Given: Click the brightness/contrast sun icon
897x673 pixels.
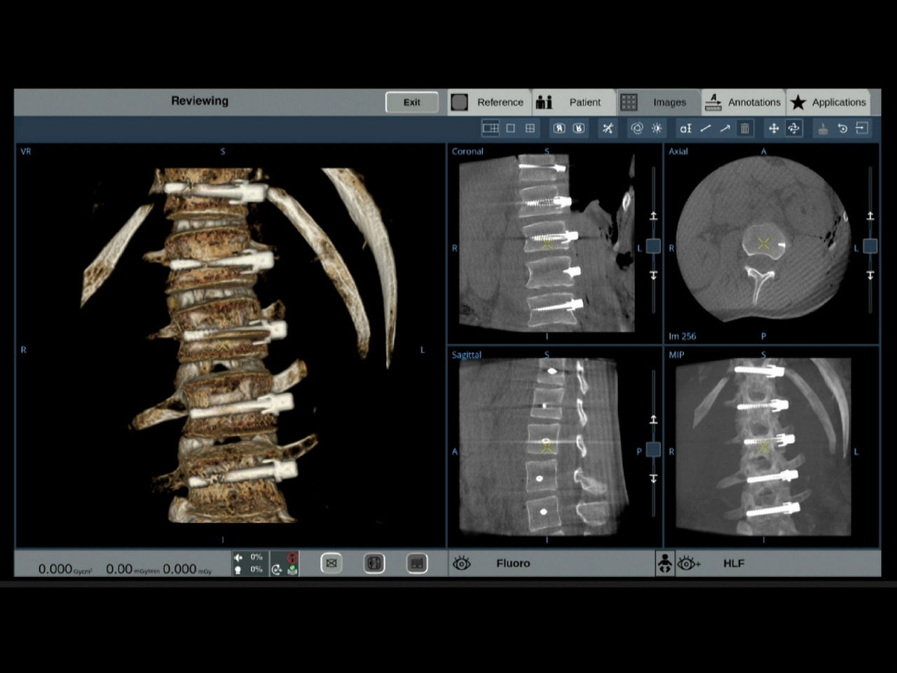Looking at the screenshot, I should [657, 128].
